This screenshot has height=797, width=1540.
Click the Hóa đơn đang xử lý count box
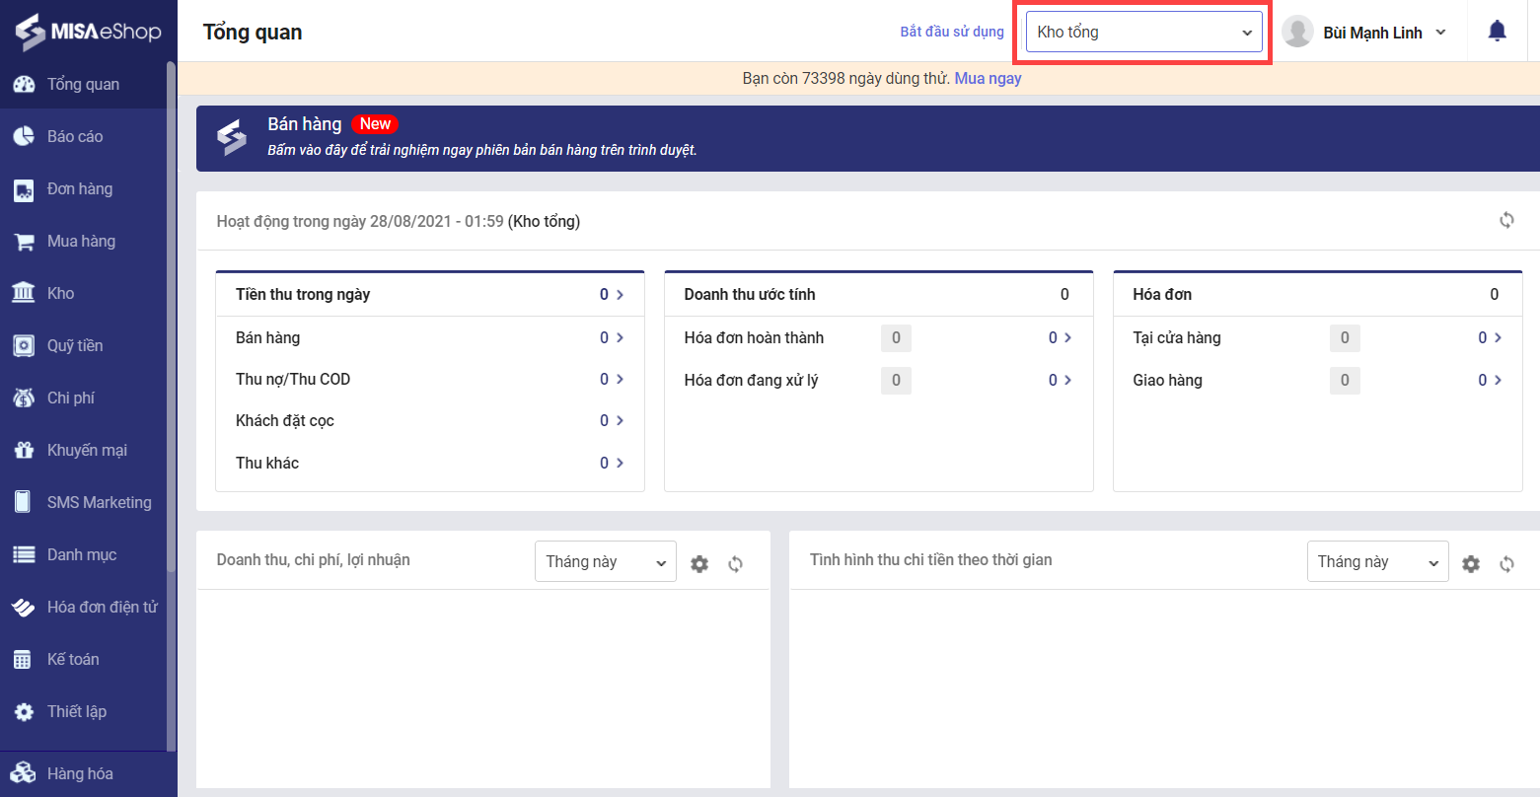(896, 380)
